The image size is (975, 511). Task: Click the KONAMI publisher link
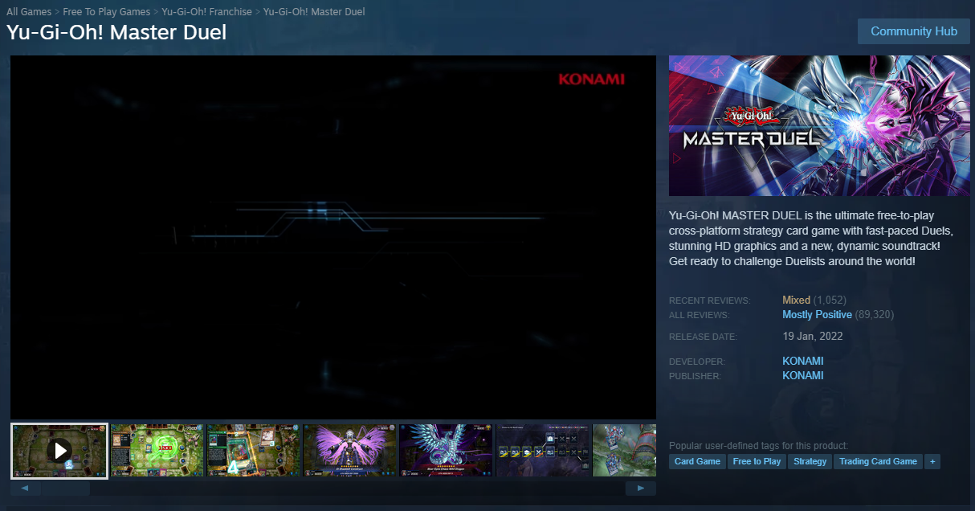coord(802,375)
